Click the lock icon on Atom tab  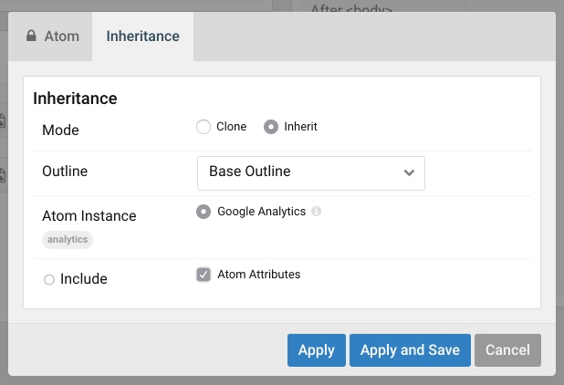pyautogui.click(x=32, y=37)
